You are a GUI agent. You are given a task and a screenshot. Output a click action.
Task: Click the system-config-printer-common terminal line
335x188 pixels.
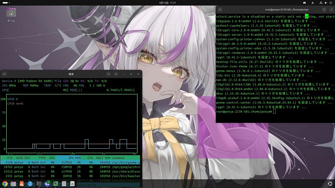274,39
